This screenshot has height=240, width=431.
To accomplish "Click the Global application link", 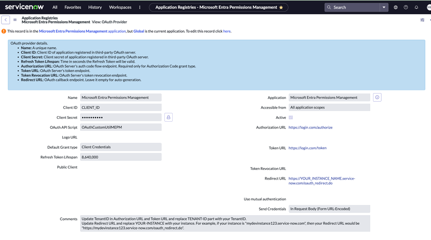I will (x=139, y=31).
